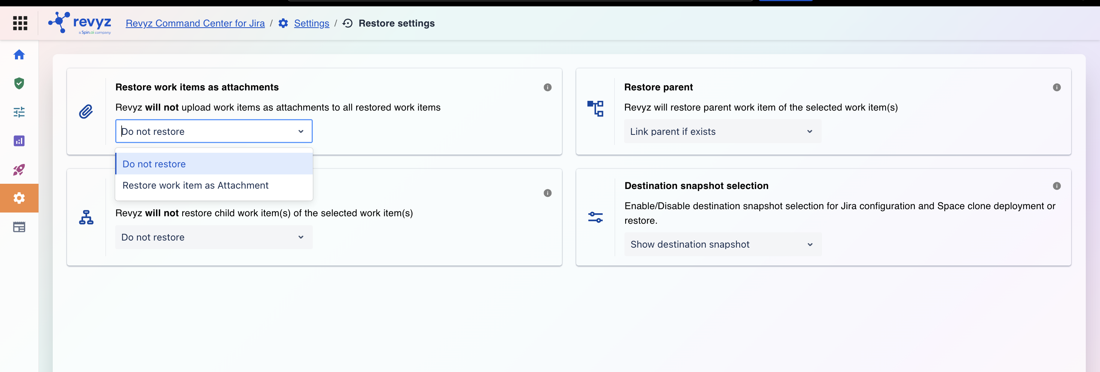
Task: Open the bar chart reports sidebar icon
Action: [x=19, y=140]
